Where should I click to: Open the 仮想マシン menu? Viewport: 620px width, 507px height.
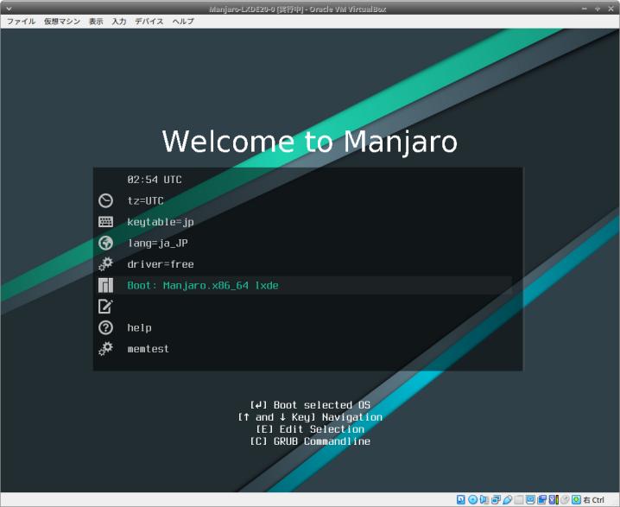62,22
